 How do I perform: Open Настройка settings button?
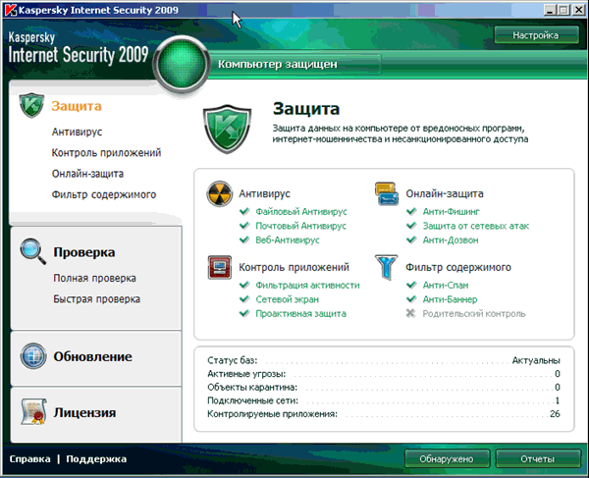535,34
